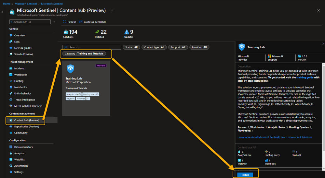The width and height of the screenshot is (325, 178).
Task: Click the Updates warning triangle icon
Action: [x=127, y=32]
